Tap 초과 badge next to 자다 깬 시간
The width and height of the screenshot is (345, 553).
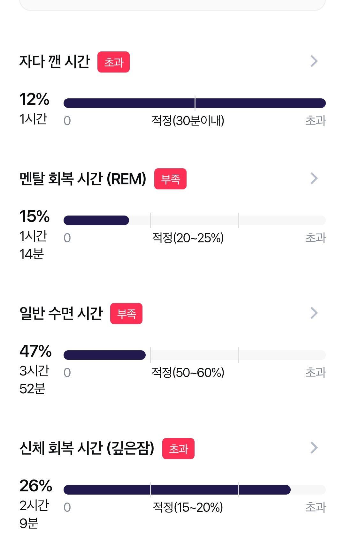(113, 62)
